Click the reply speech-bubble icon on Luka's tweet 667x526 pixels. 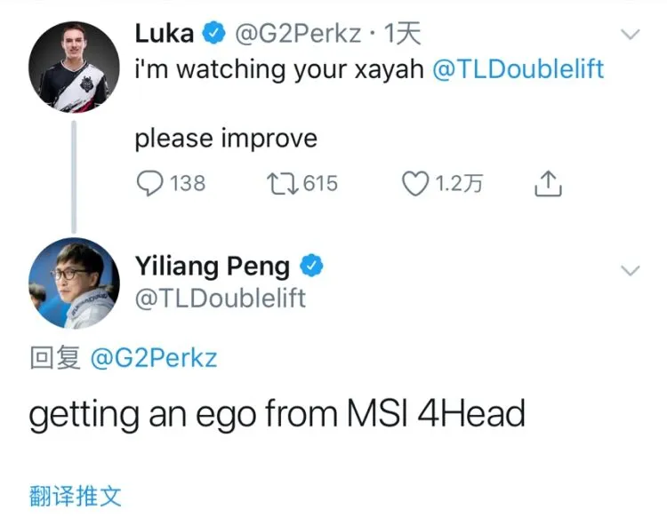pyautogui.click(x=149, y=183)
